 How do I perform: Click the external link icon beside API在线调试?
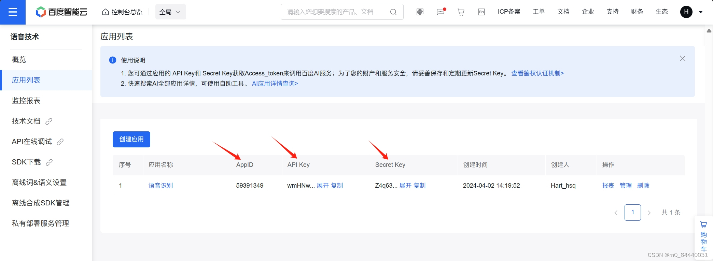click(x=60, y=142)
